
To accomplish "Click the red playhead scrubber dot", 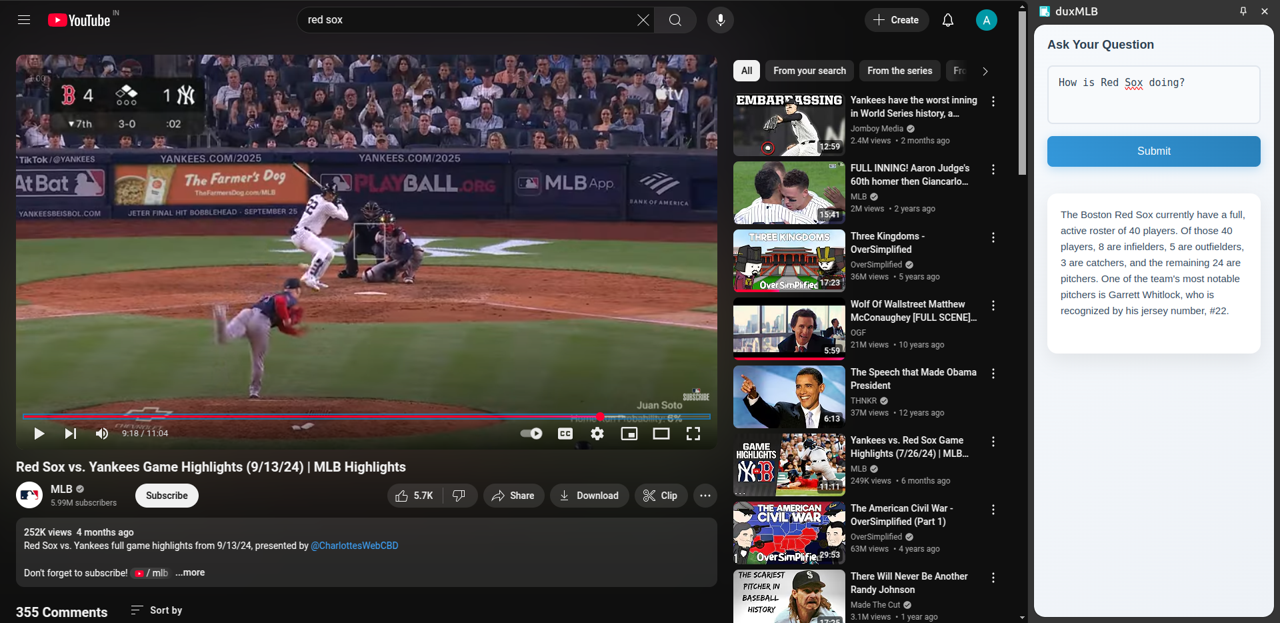I will pos(600,417).
